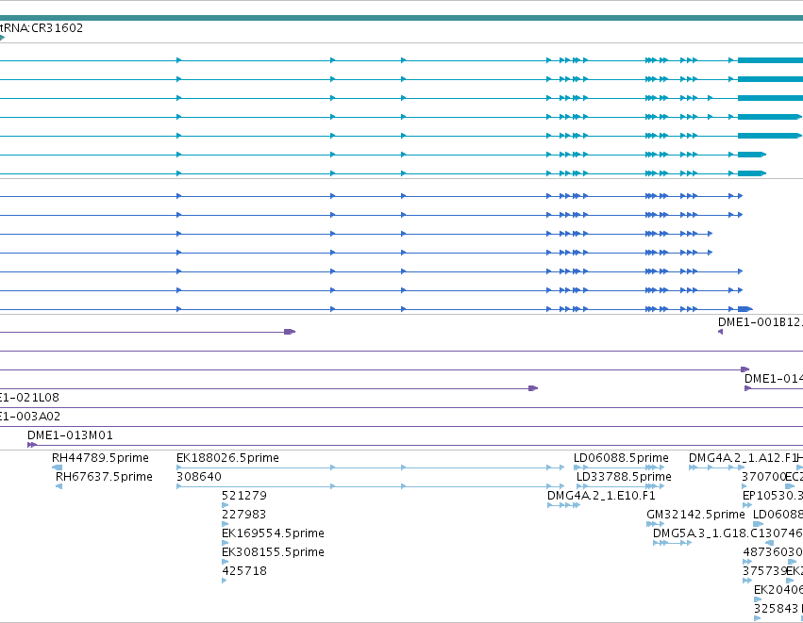The height and width of the screenshot is (623, 803).
Task: Select the arrow glyph under 521279
Action: point(225,505)
